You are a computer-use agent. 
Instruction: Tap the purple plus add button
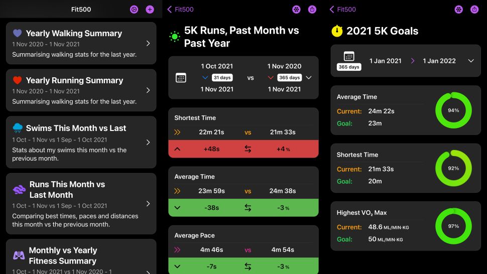click(150, 10)
